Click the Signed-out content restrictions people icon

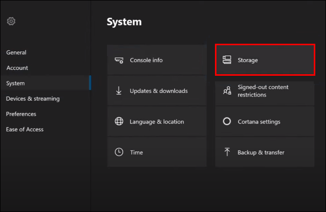click(227, 90)
